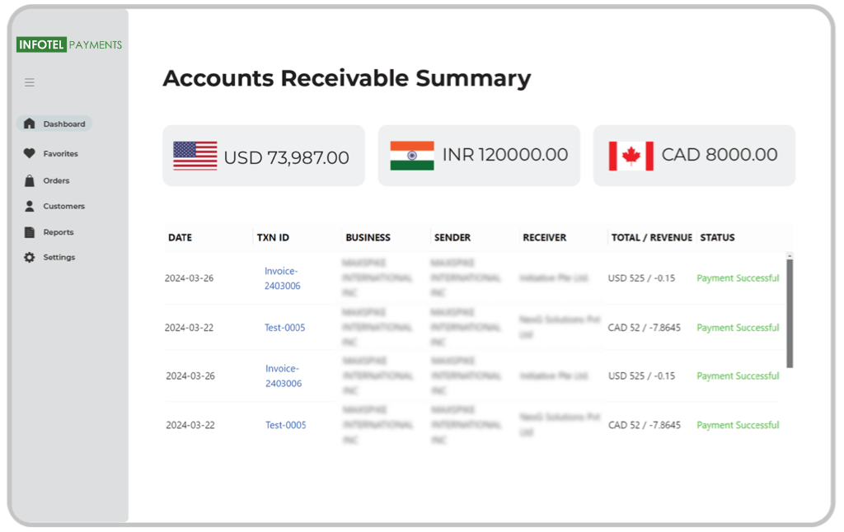Viewport: 844px width, 532px height.
Task: Click the Settings gear icon
Action: pyautogui.click(x=30, y=258)
